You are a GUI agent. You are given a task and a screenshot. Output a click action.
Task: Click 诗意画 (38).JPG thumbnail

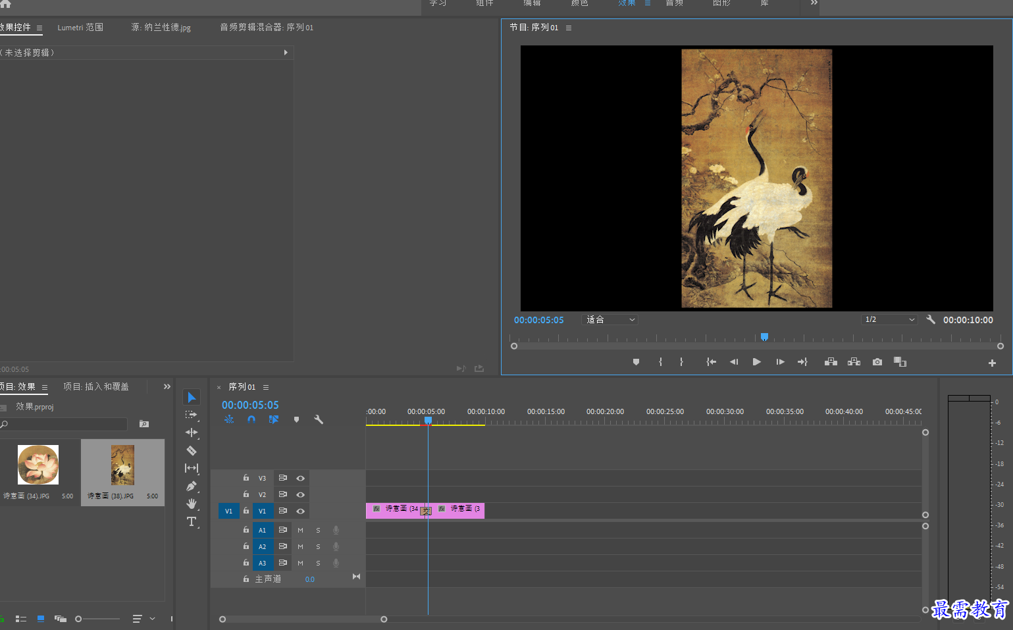(x=122, y=464)
